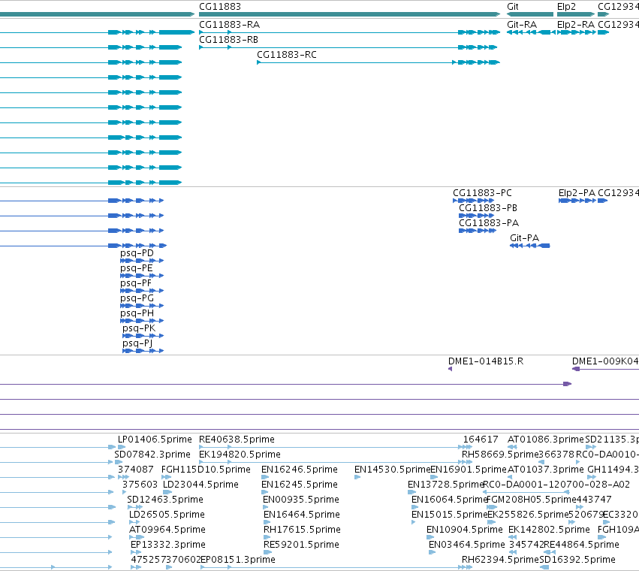639x571 pixels.
Task: Select the arrow glyph under DME1-014B15.R
Action: tap(450, 369)
